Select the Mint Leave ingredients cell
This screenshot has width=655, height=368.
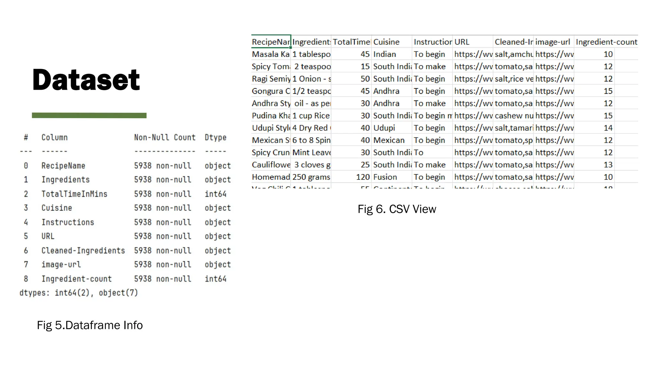(x=311, y=152)
